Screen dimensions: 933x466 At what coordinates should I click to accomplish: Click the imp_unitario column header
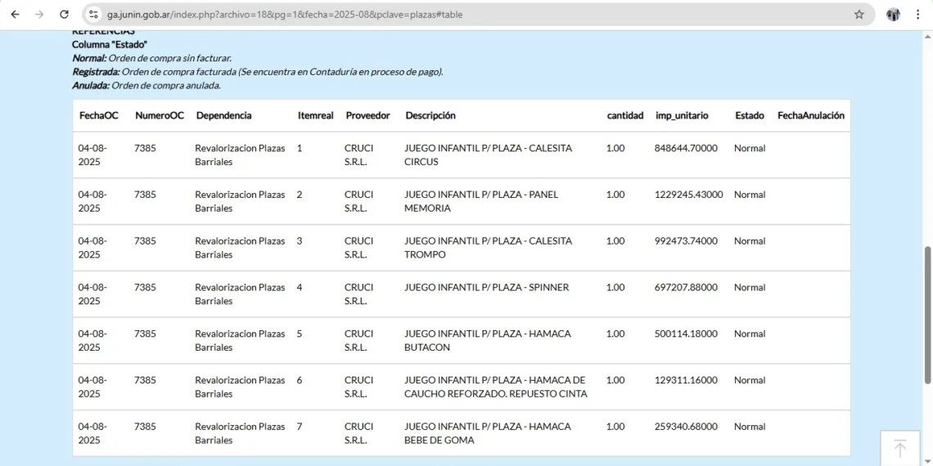click(x=681, y=115)
